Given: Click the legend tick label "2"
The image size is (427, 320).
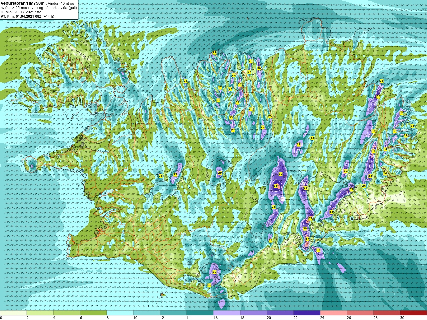Looking at the screenshot, I should [x=28, y=318].
